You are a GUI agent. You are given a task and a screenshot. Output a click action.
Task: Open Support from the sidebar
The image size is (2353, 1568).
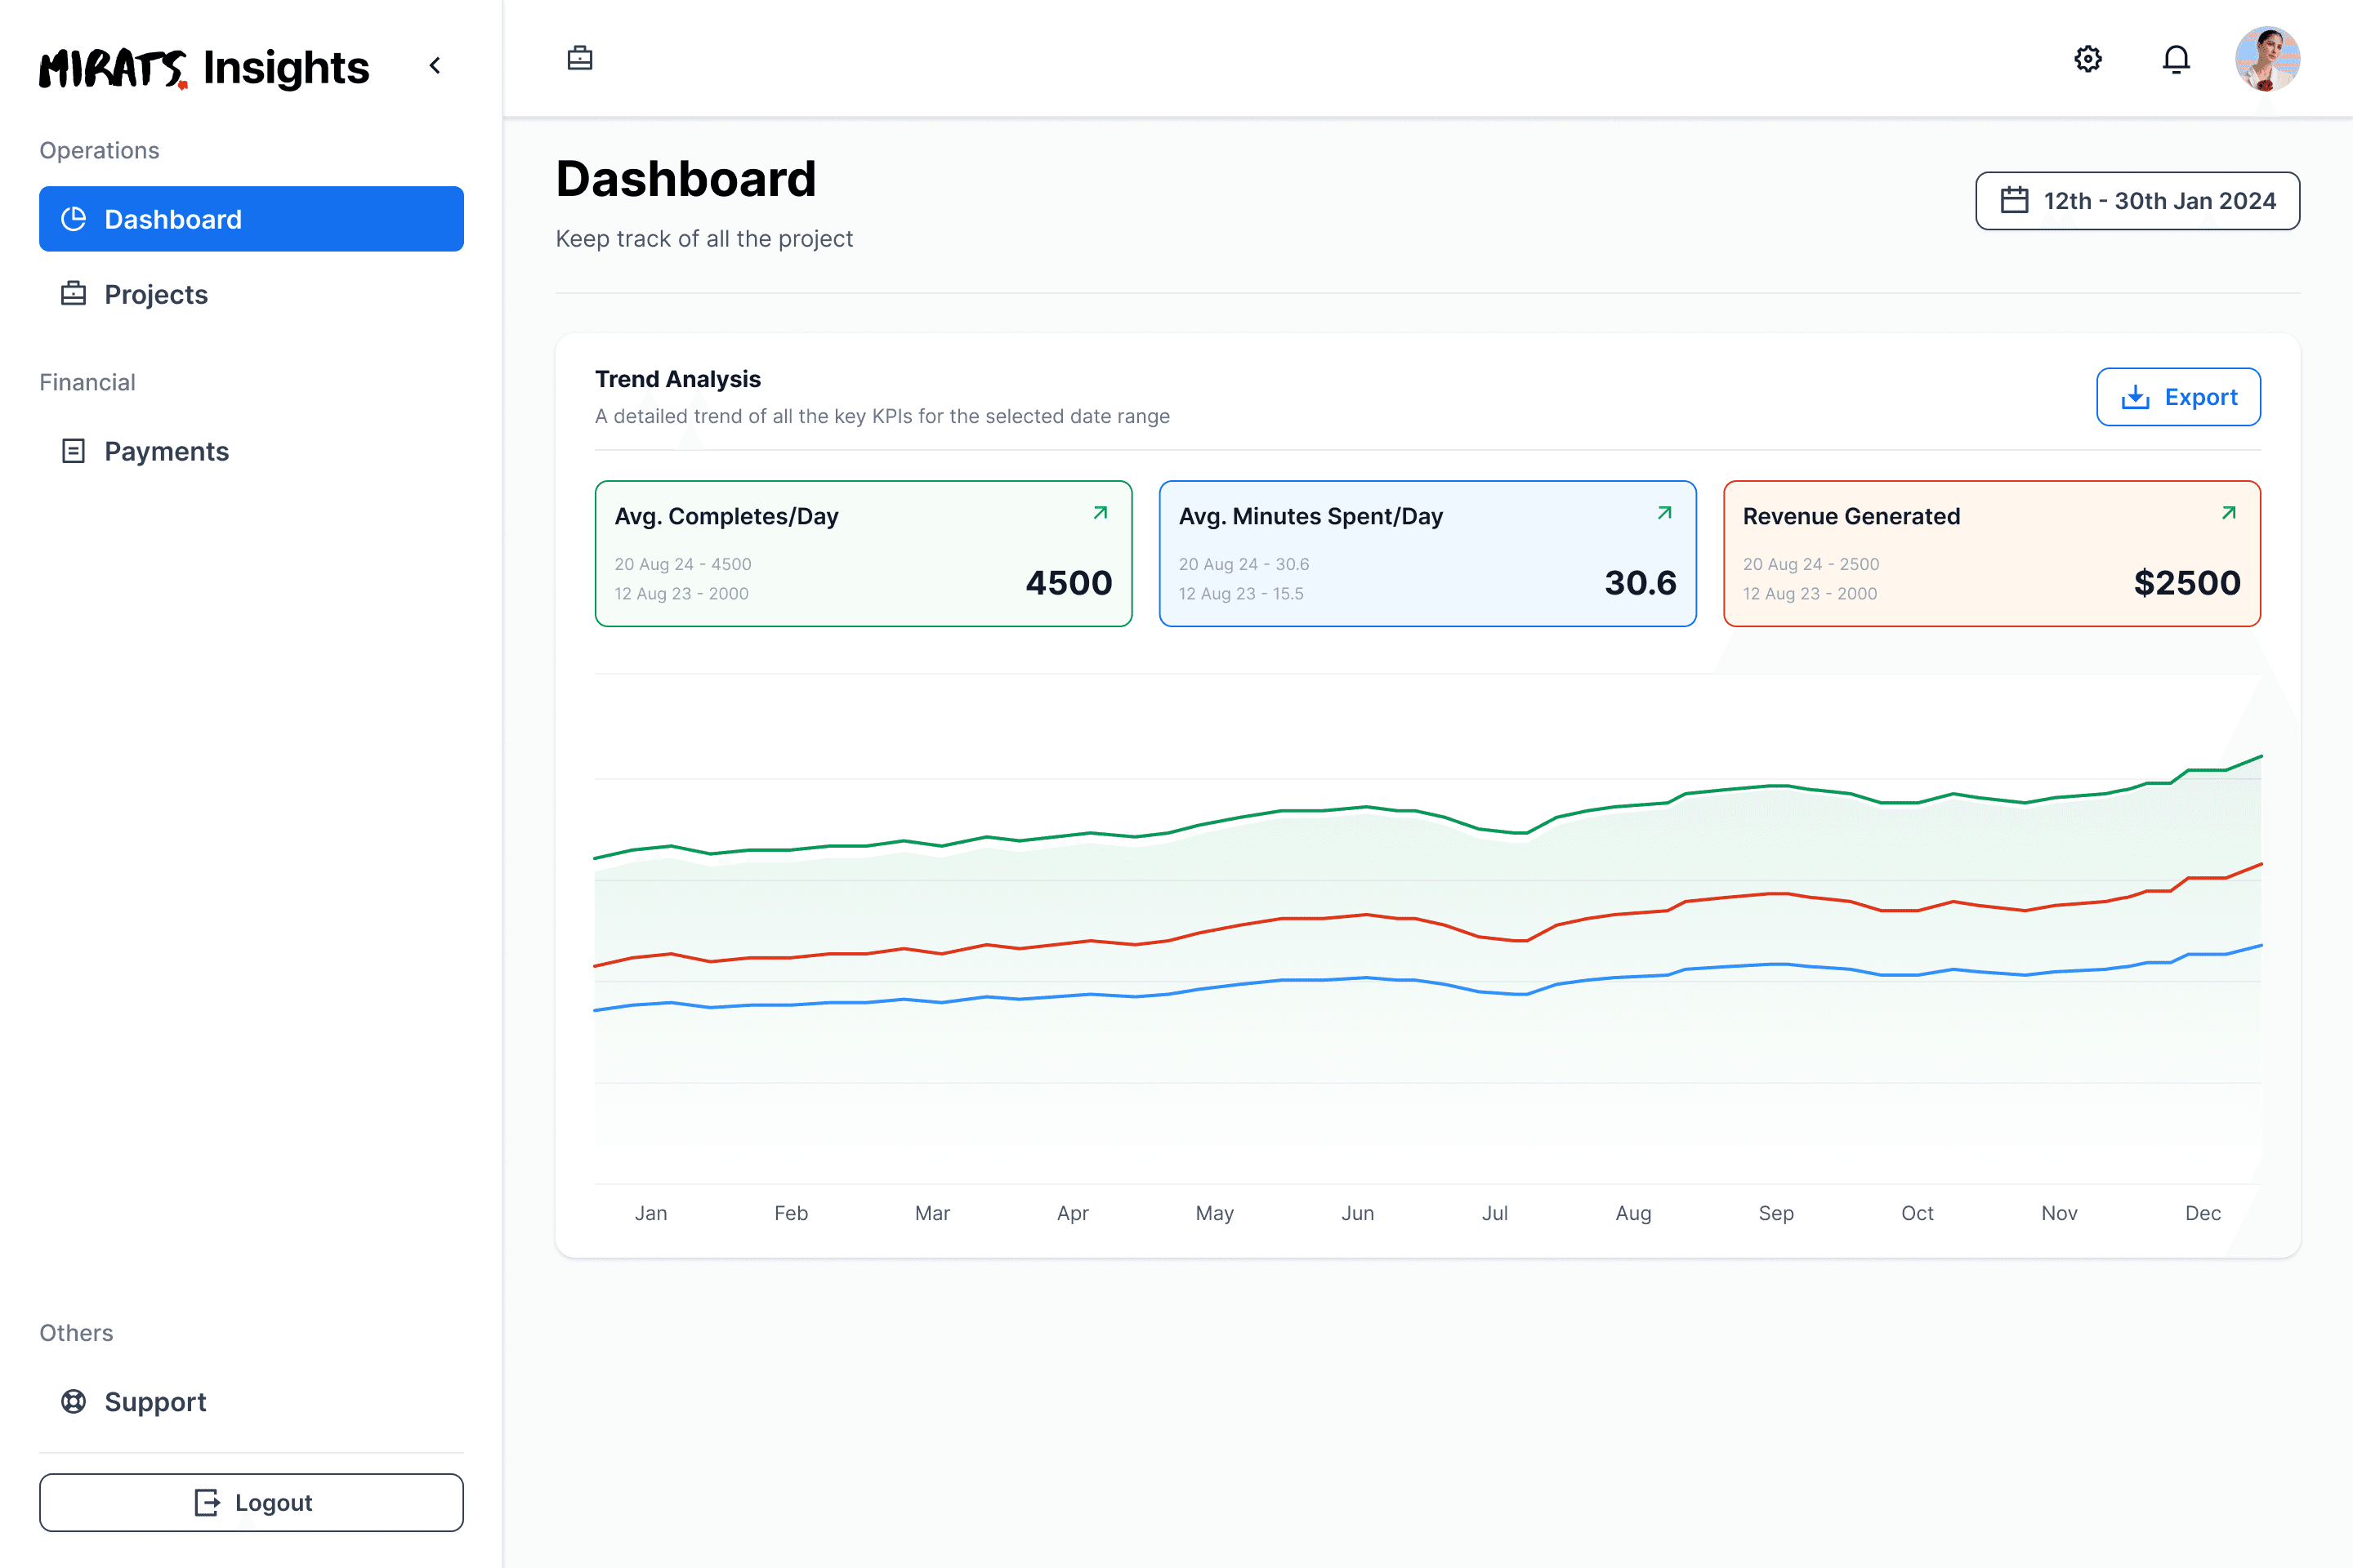tap(251, 1401)
